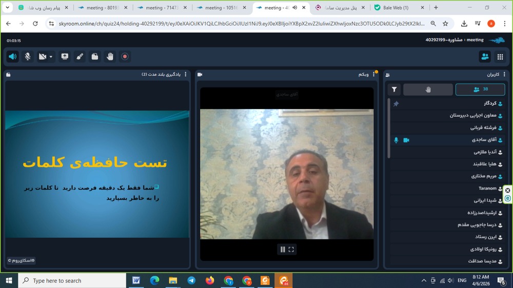The height and width of the screenshot is (288, 513).
Task: Open the presentation panel options menu
Action: click(186, 74)
